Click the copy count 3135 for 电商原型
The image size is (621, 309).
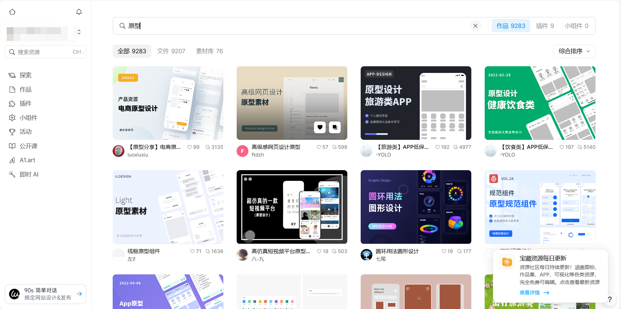(214, 147)
